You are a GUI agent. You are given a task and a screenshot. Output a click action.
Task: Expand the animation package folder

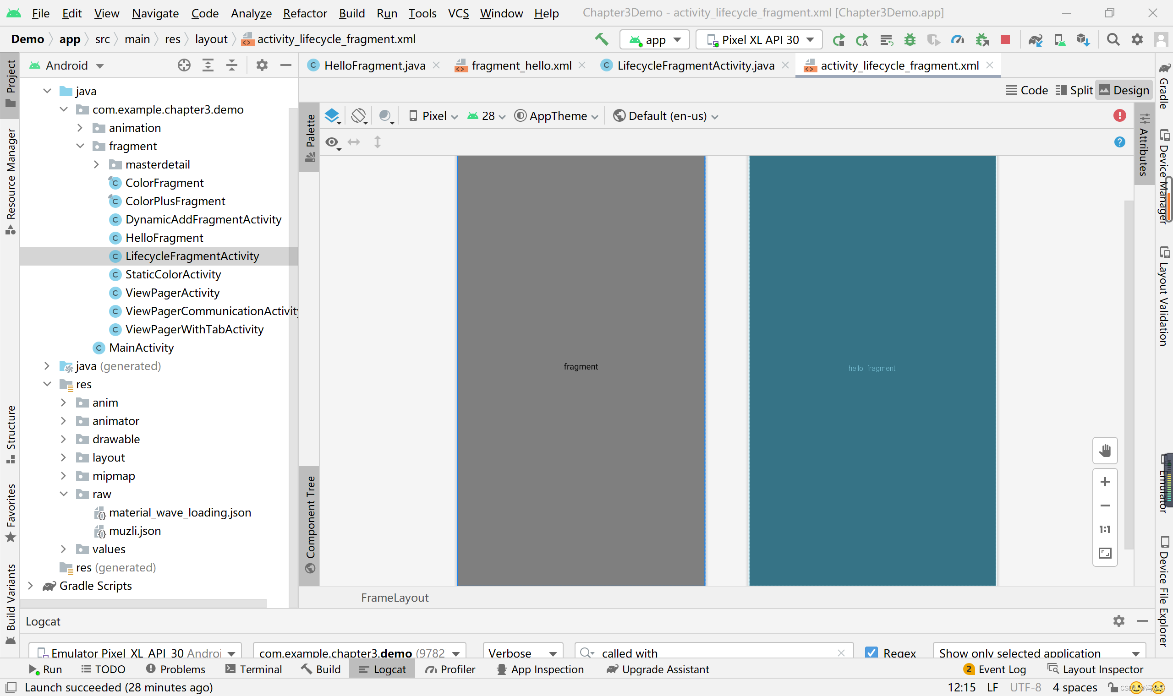(x=80, y=128)
